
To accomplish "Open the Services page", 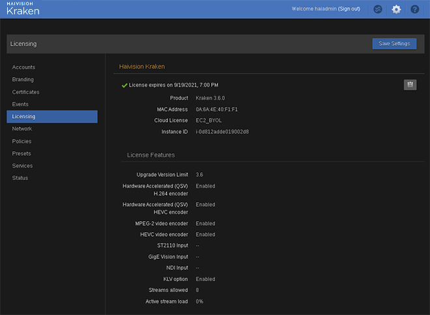I will pos(22,166).
